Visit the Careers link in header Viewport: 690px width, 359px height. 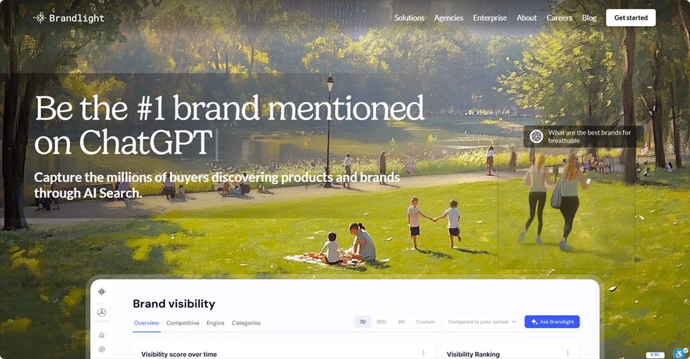[559, 18]
